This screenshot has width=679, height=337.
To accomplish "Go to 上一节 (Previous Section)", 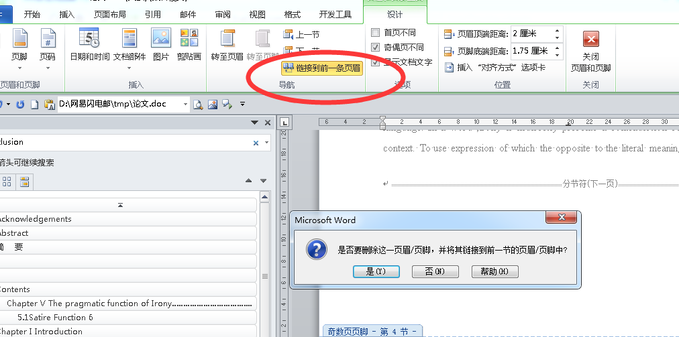I will 302,35.
